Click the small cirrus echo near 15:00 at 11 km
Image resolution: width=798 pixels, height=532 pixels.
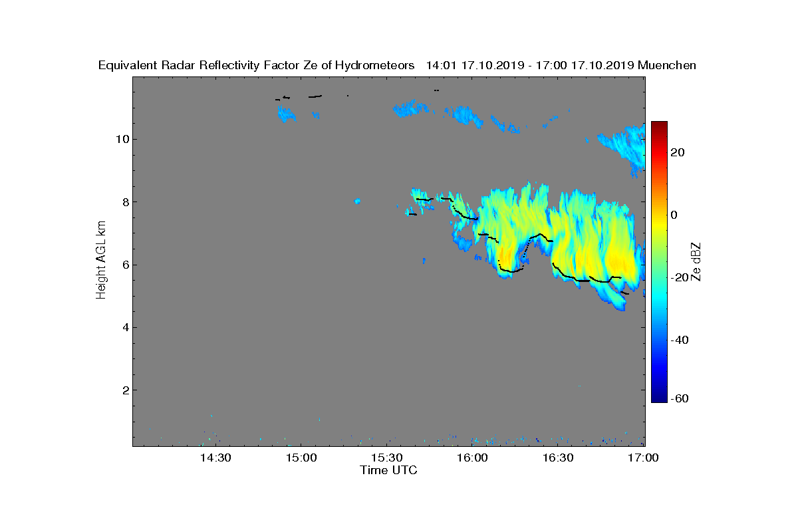(x=287, y=114)
